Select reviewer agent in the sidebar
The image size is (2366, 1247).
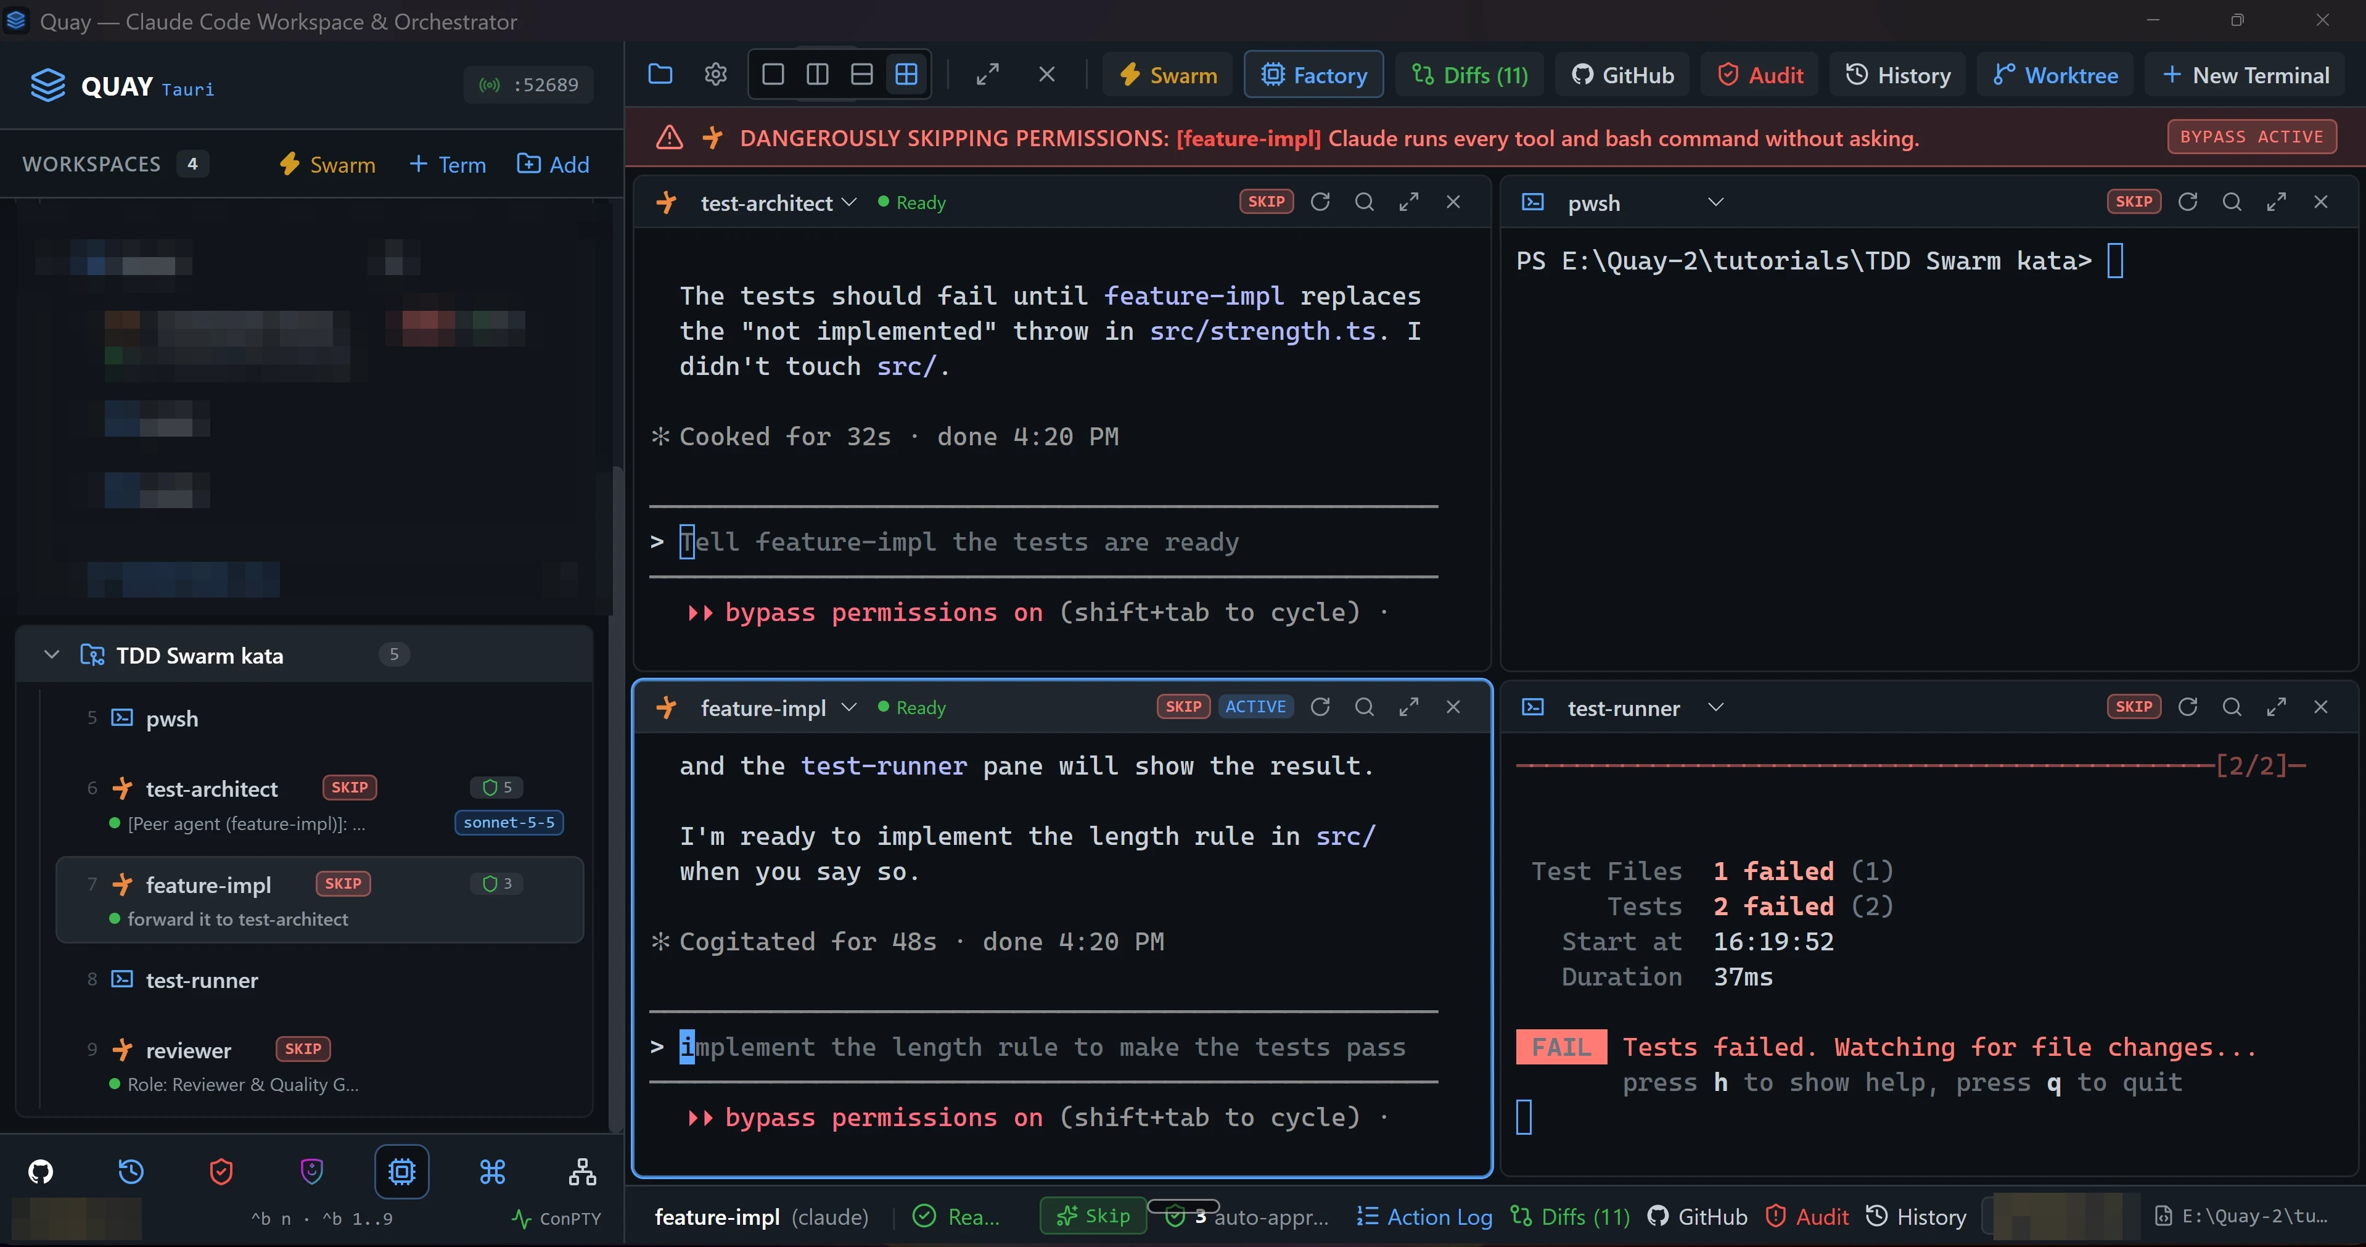319,1065
